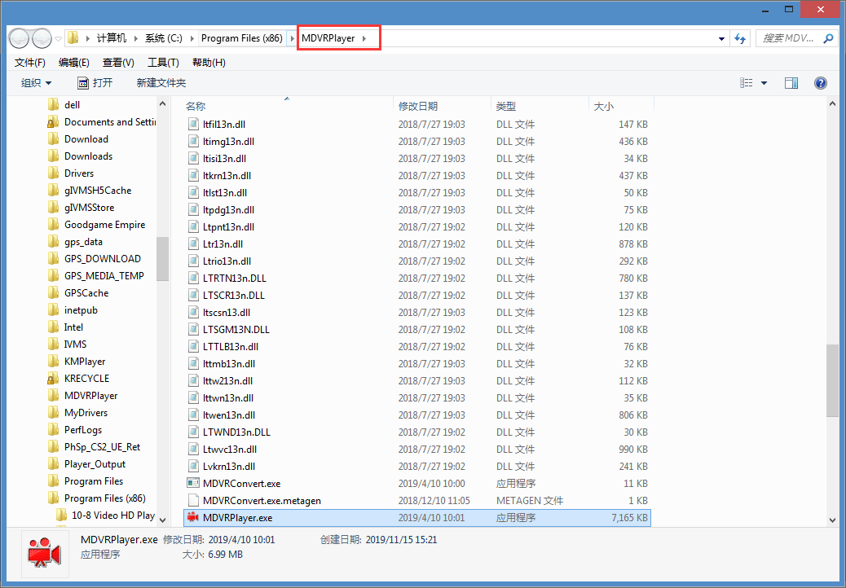Select Program Files (x86) in tree

[x=104, y=498]
